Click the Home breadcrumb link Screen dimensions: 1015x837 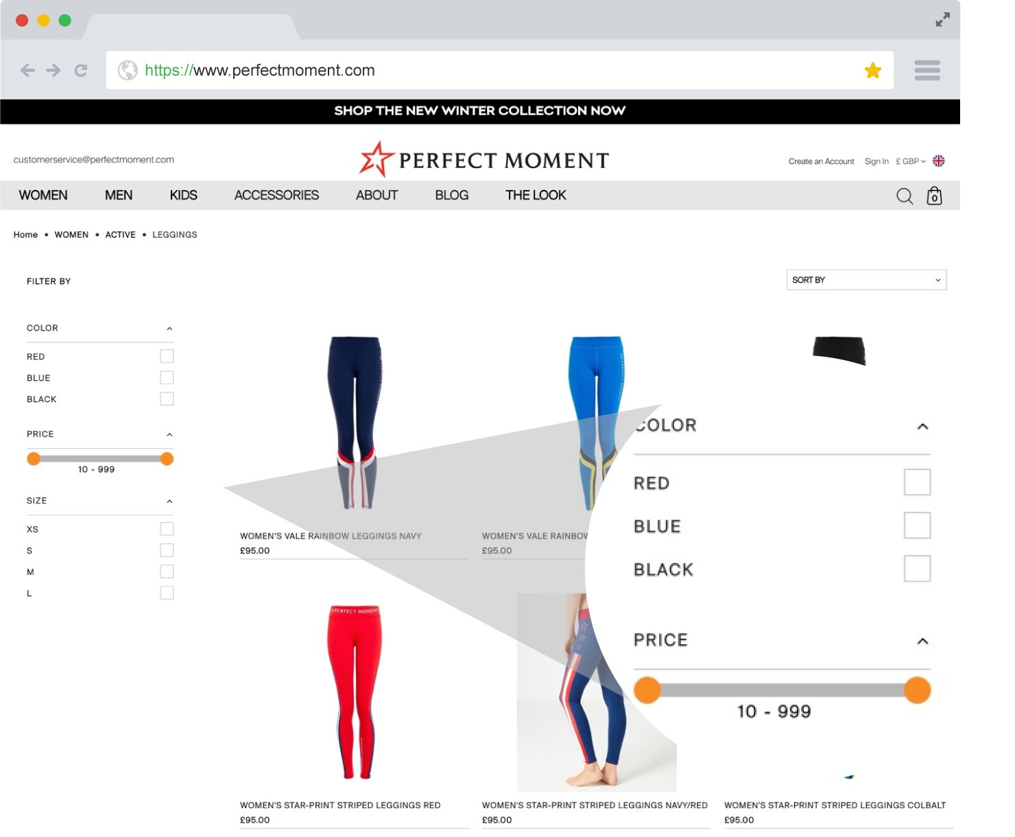click(x=25, y=235)
